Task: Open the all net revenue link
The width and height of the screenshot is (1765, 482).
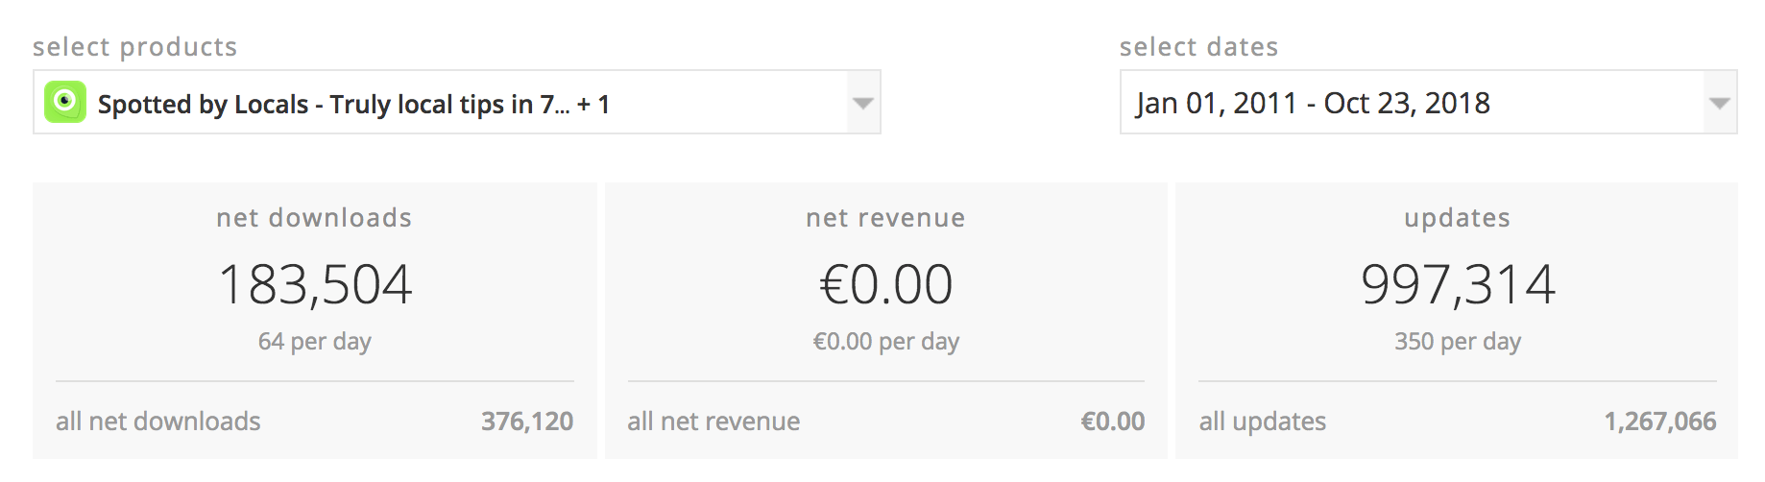Action: (713, 422)
